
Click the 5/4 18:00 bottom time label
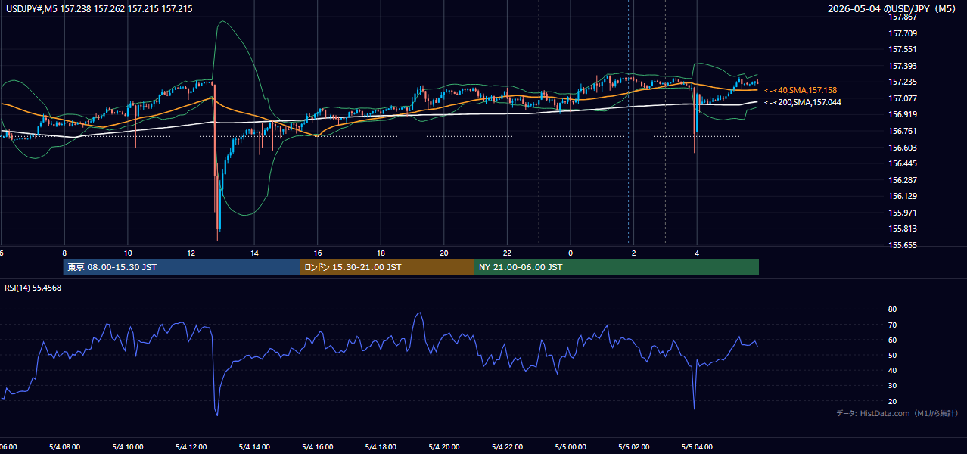click(x=381, y=447)
